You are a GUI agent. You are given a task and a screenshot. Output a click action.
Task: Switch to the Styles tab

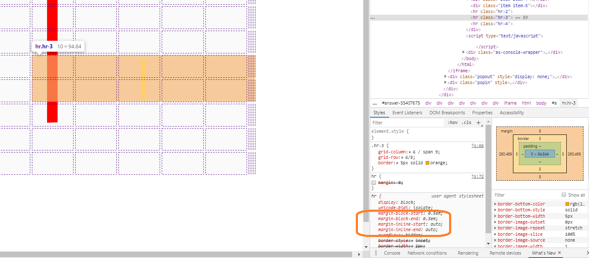[379, 113]
